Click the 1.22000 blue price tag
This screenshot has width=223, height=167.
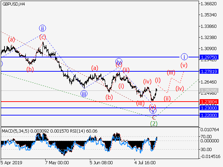[209, 115]
